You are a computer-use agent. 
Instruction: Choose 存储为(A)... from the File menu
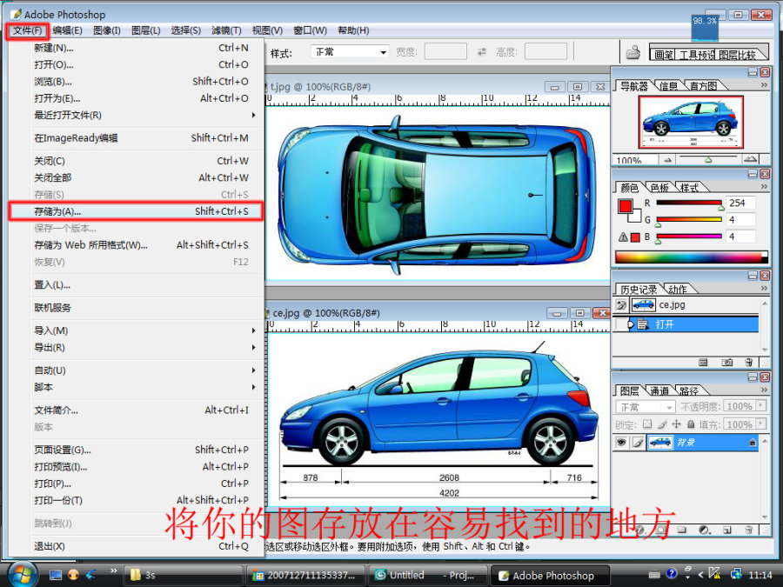click(136, 211)
